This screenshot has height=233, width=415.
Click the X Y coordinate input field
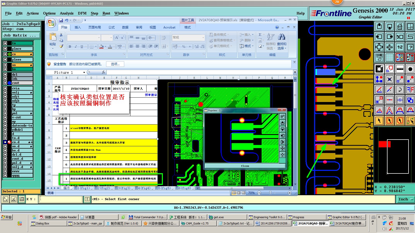point(61,199)
